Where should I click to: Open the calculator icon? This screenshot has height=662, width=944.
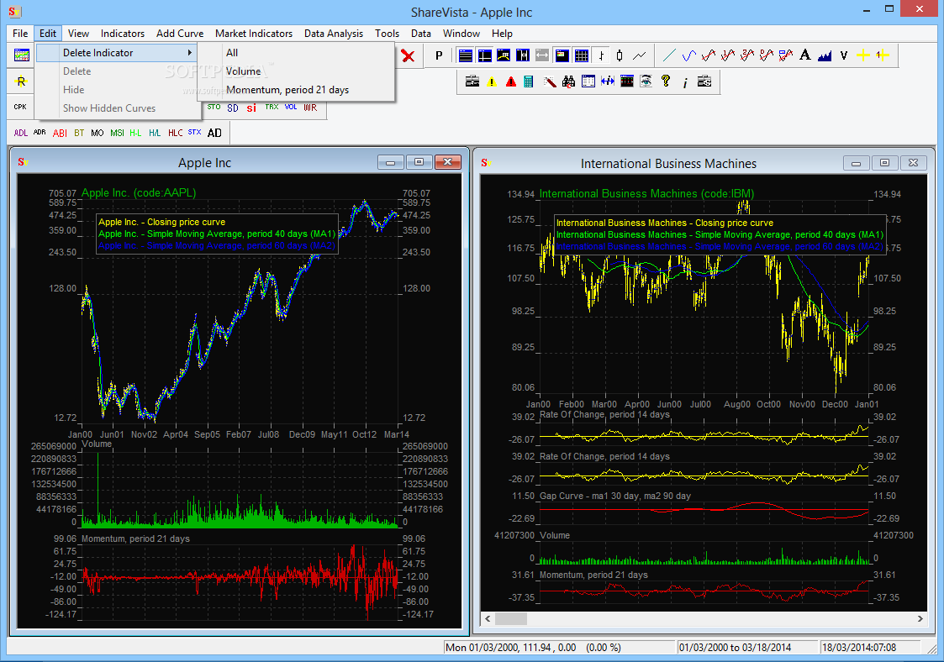(x=528, y=81)
